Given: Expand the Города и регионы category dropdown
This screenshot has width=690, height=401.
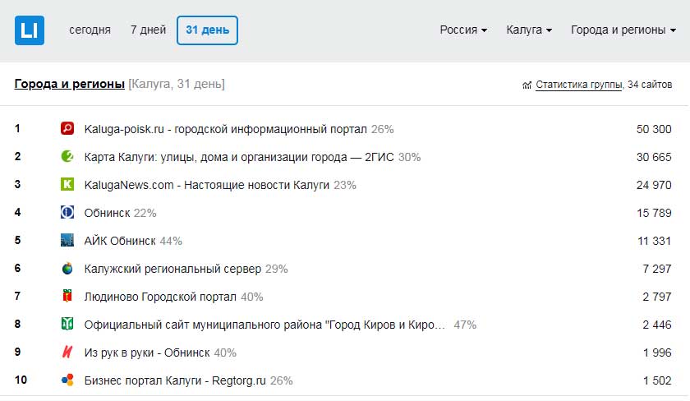Looking at the screenshot, I should [x=623, y=30].
